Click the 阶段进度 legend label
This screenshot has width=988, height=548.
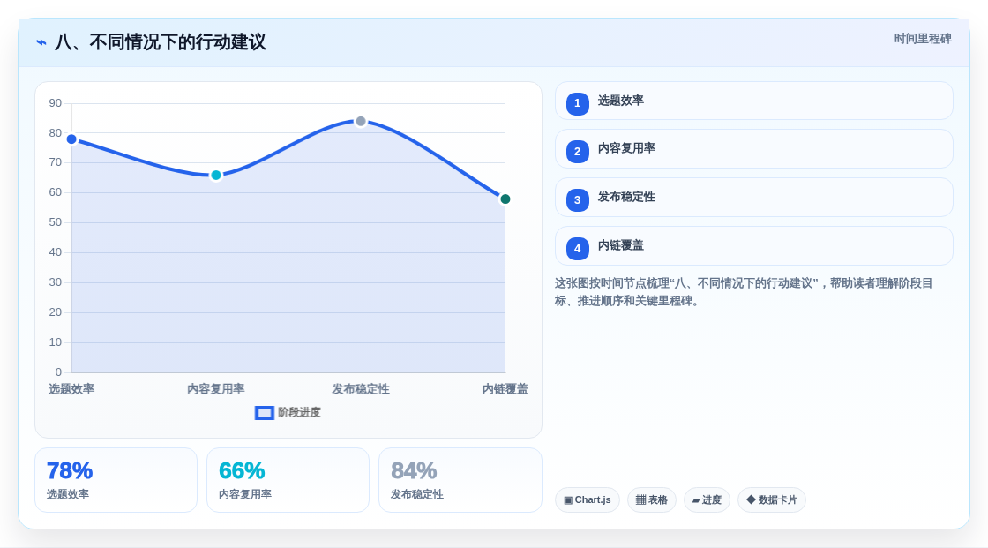tap(299, 412)
